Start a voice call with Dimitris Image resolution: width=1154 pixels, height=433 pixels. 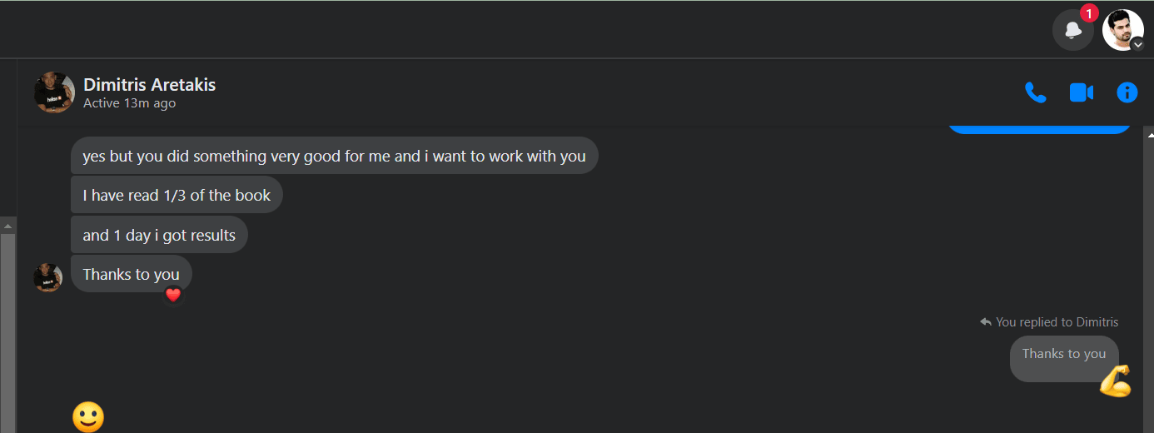tap(1036, 92)
